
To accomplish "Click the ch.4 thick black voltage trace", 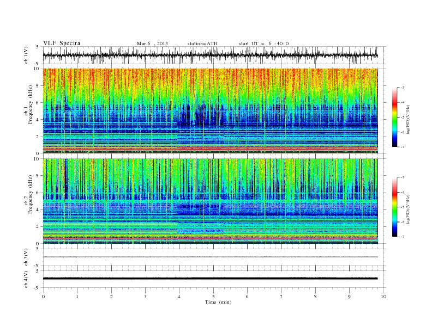I will [x=210, y=279].
